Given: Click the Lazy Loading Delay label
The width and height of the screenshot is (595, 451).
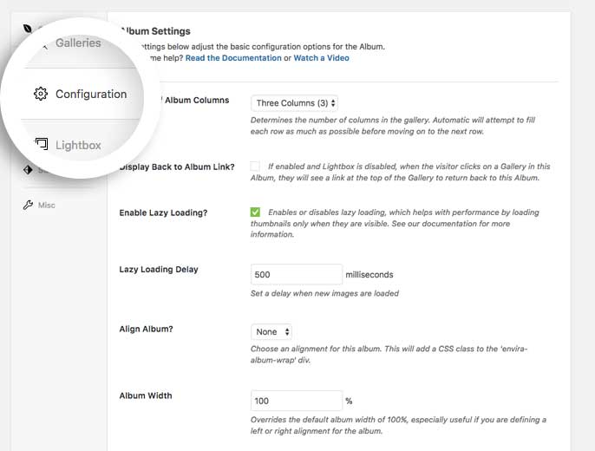Looking at the screenshot, I should point(159,270).
